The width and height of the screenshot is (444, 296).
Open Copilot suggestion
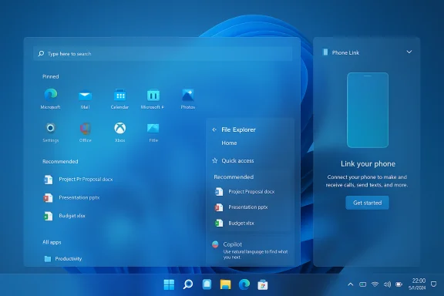pyautogui.click(x=250, y=251)
